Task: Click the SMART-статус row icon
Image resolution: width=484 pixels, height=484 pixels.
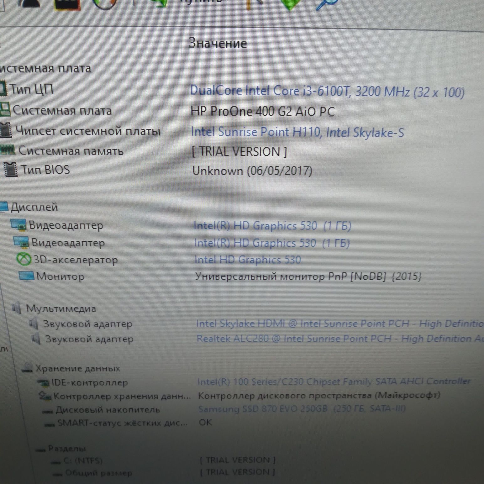Action: click(50, 425)
